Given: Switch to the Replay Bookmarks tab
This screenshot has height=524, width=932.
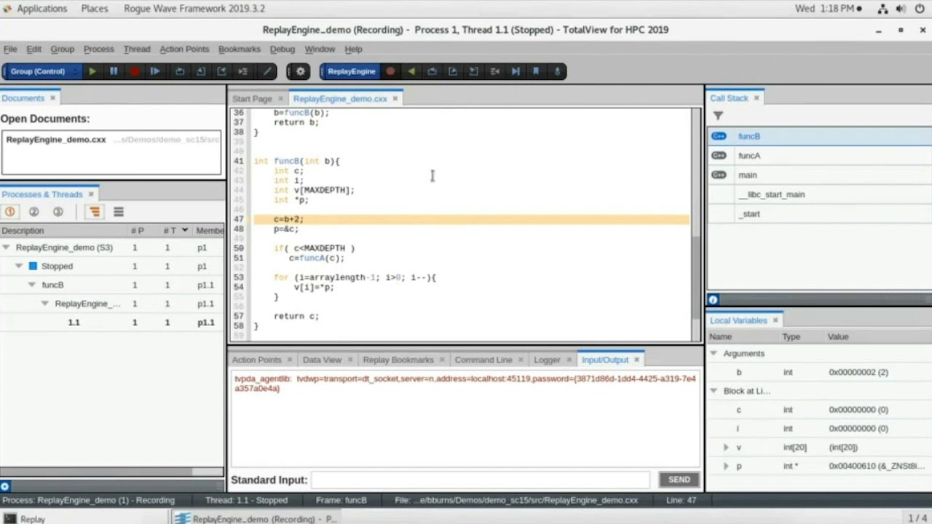Looking at the screenshot, I should pos(398,360).
